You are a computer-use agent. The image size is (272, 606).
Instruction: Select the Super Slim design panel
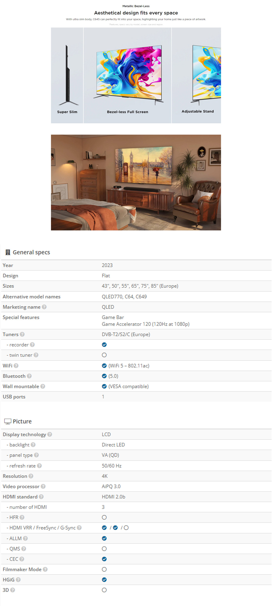tap(67, 75)
